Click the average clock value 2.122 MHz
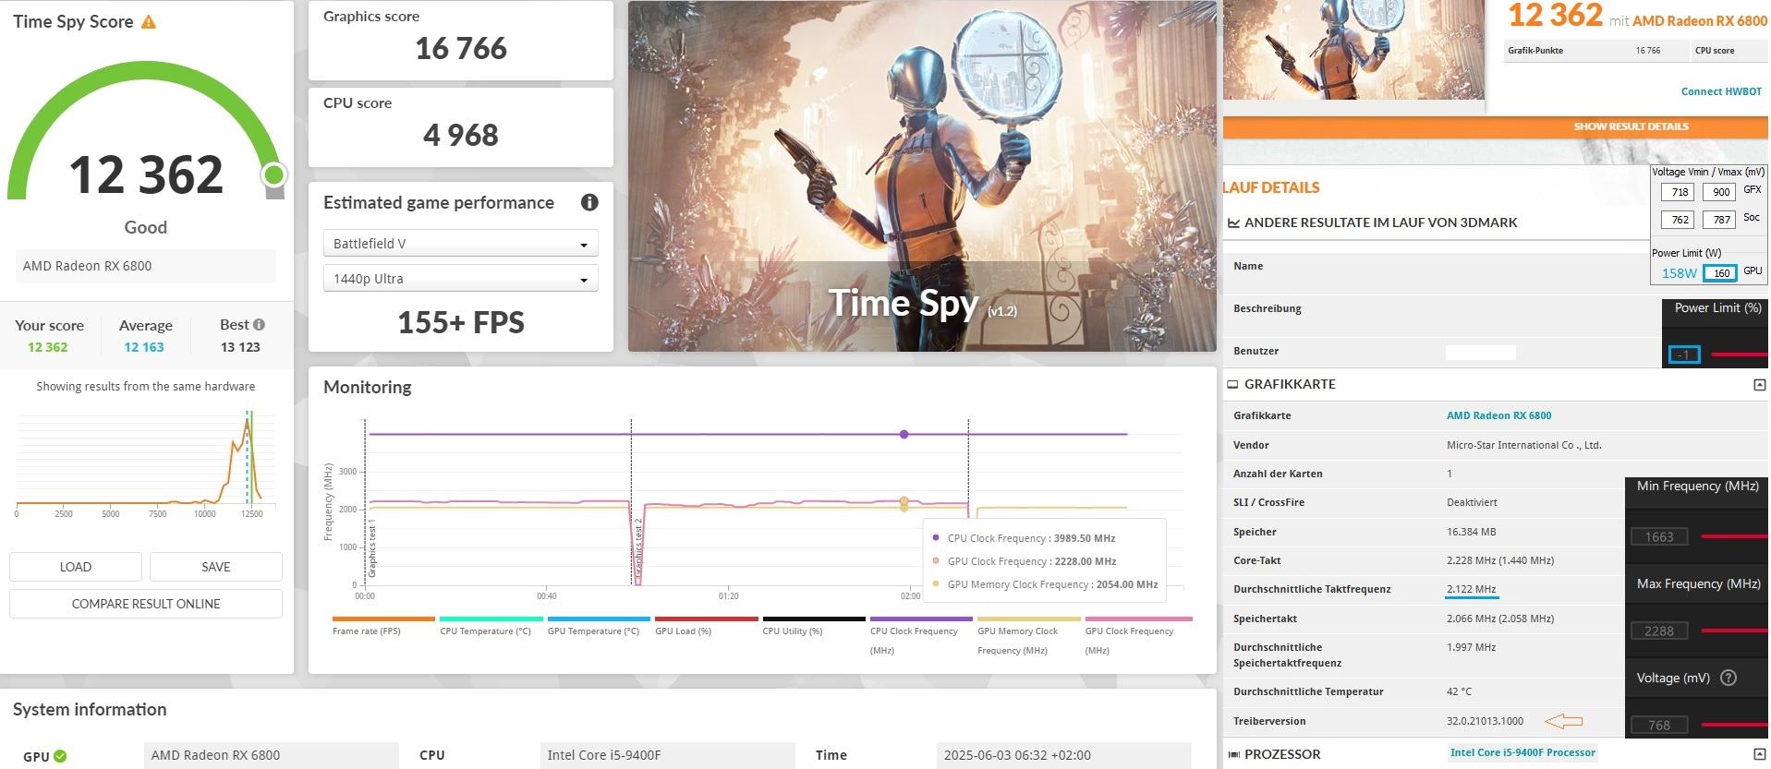This screenshot has width=1771, height=769. [1471, 589]
